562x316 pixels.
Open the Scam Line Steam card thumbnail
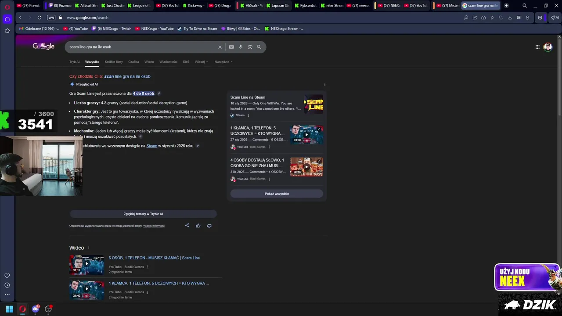[x=313, y=104]
